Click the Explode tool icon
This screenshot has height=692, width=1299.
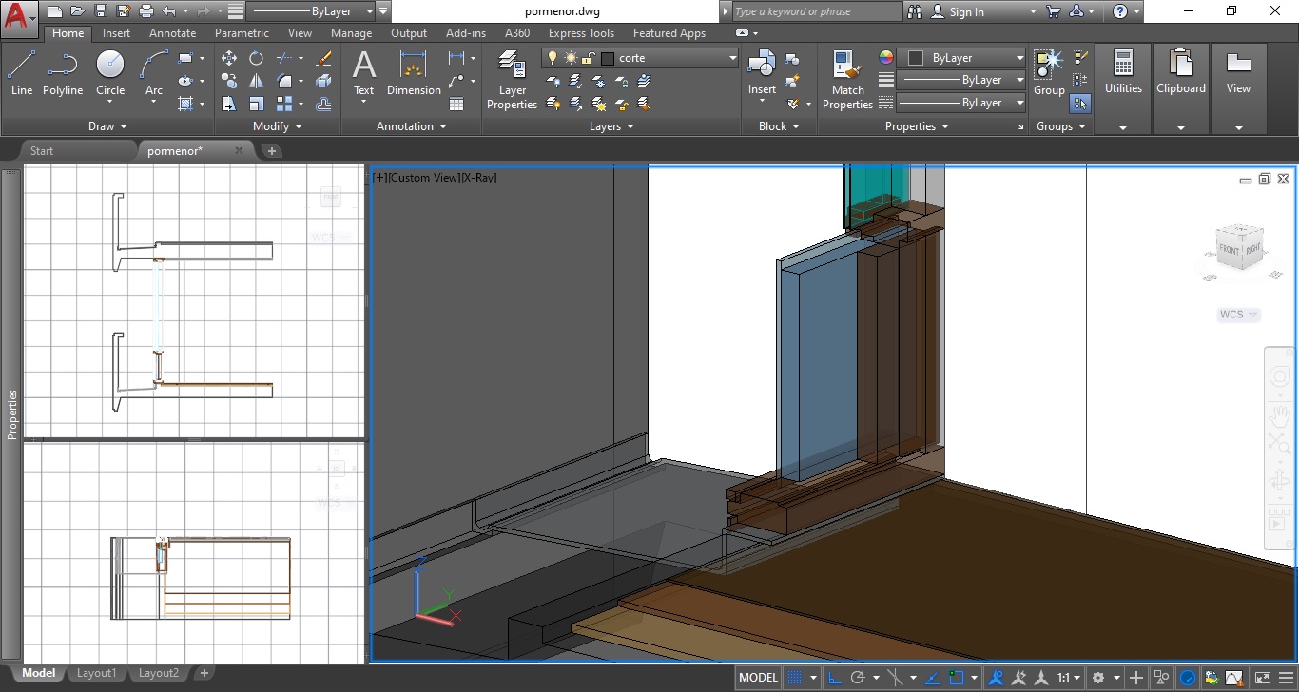(x=323, y=81)
